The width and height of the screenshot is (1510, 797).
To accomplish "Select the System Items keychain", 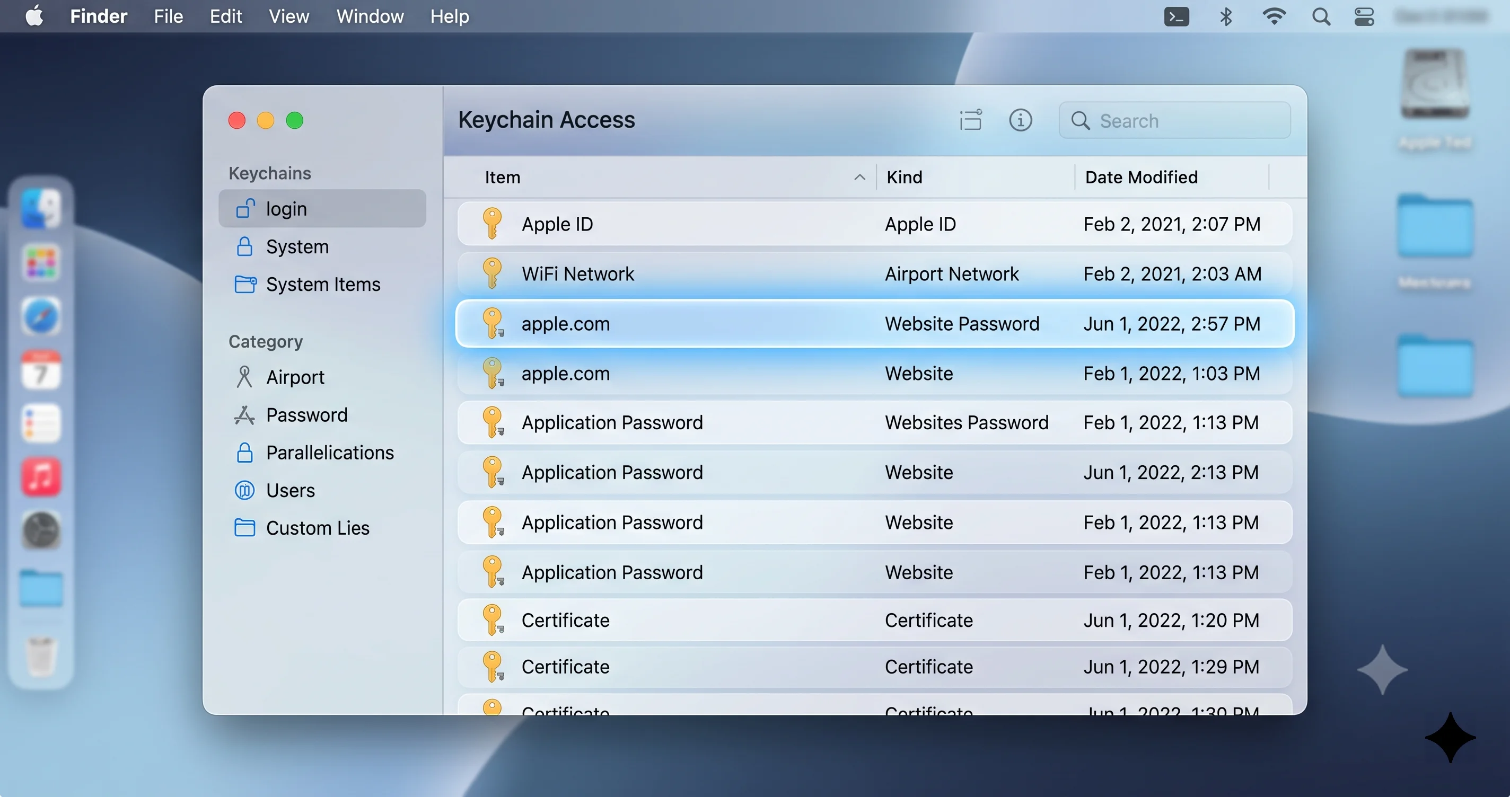I will click(x=322, y=284).
